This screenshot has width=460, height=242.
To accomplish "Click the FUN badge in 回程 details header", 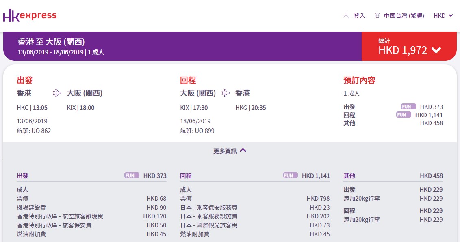I will (x=291, y=175).
